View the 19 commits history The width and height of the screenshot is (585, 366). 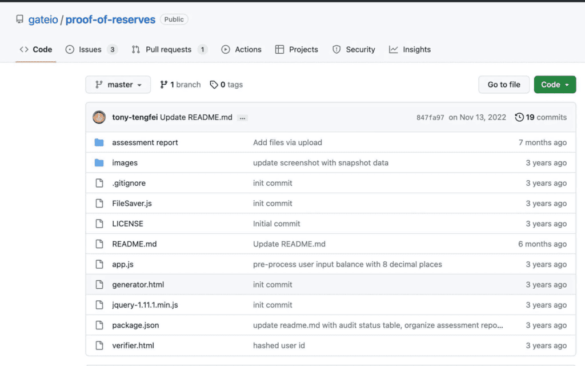tap(540, 117)
